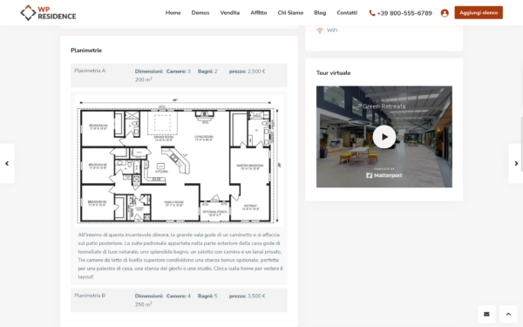Click the WP Residence logo
Image resolution: width=523 pixels, height=327 pixels.
coord(48,13)
